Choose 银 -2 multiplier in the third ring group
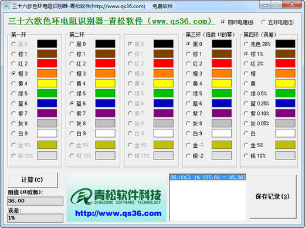305x228 pixels. 195,156
